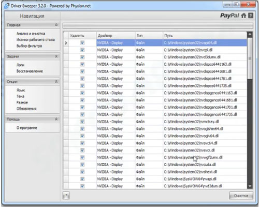Open О программе page
Image resolution: width=259 pixels, height=207 pixels.
click(x=27, y=128)
